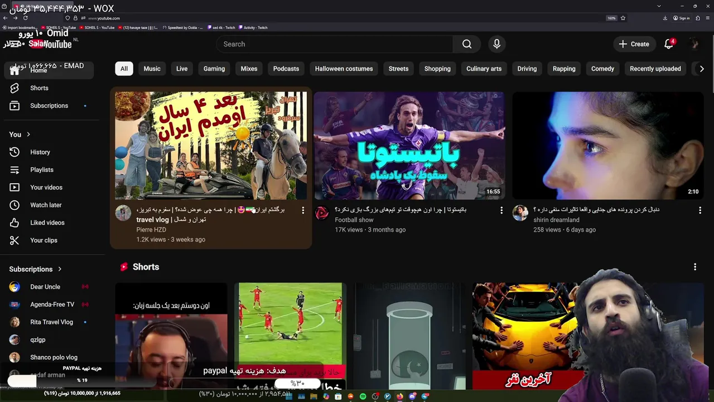Select the Rapping filter chip
This screenshot has width=714, height=402.
click(x=564, y=69)
